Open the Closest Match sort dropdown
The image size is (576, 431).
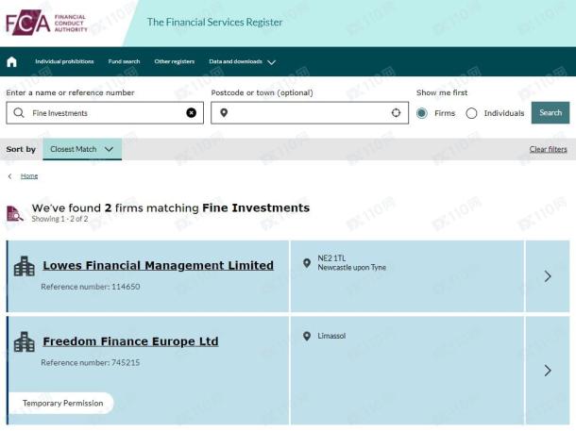click(x=82, y=149)
